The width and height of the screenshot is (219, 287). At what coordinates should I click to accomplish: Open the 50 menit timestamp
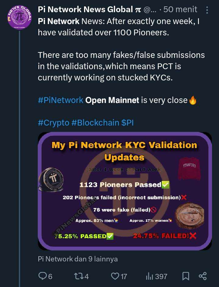click(180, 10)
